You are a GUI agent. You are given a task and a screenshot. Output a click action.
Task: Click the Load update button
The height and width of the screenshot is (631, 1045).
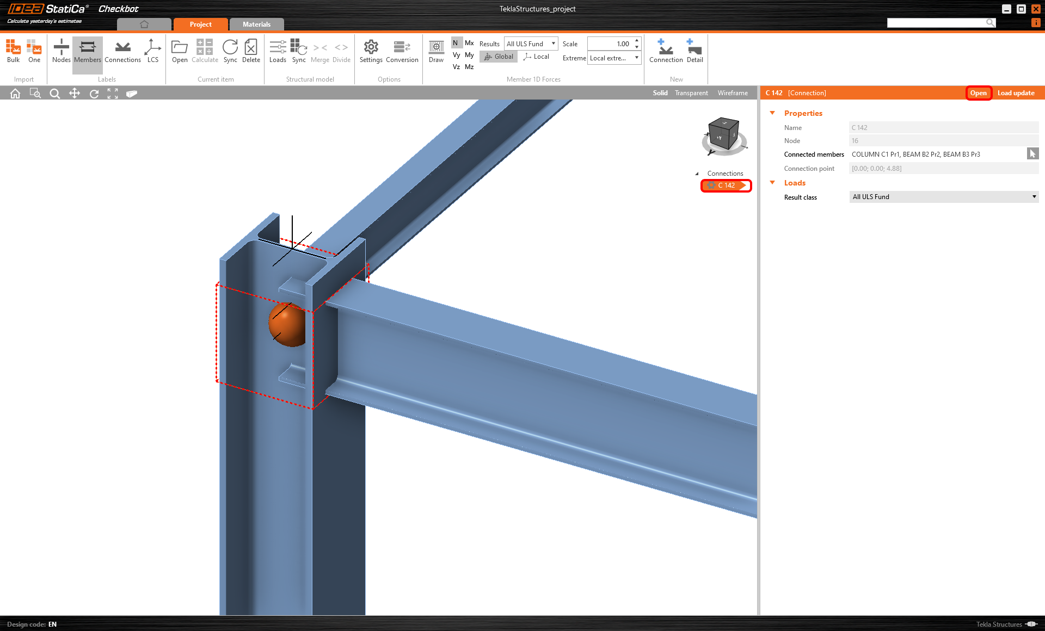pos(1016,93)
